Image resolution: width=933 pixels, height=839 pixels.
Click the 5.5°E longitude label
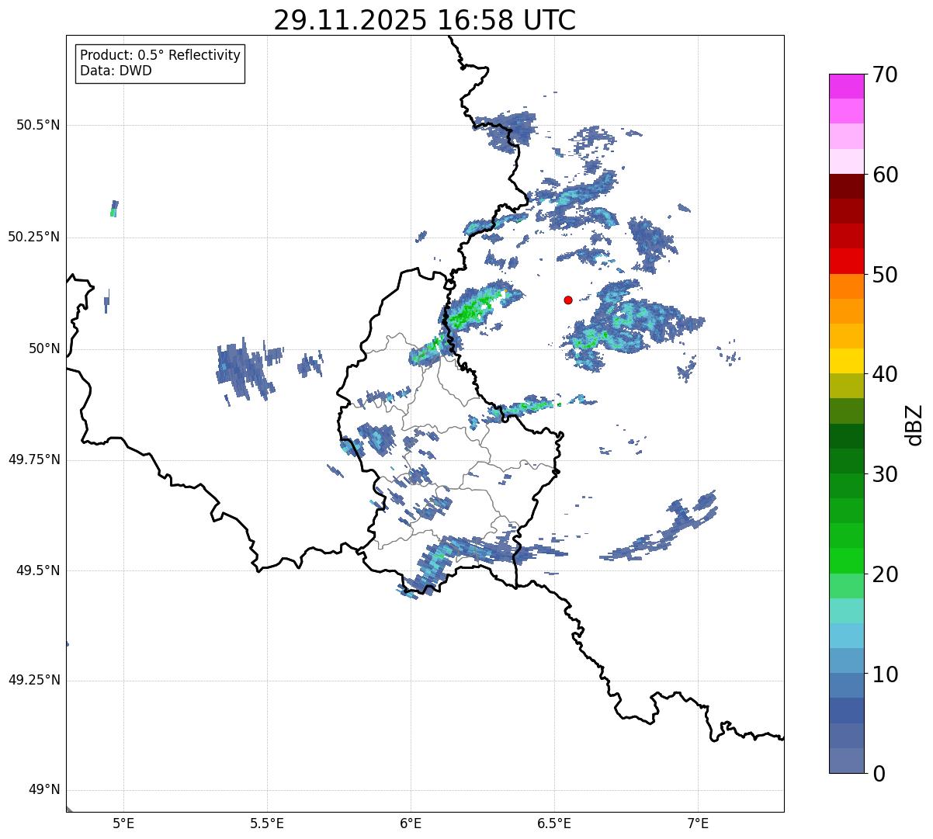coord(267,823)
